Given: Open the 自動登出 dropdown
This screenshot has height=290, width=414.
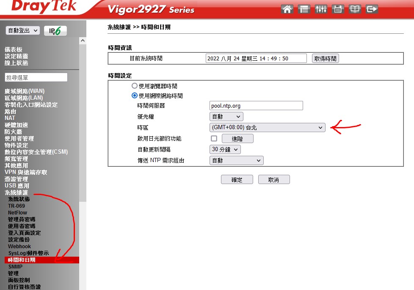Looking at the screenshot, I should (x=23, y=30).
